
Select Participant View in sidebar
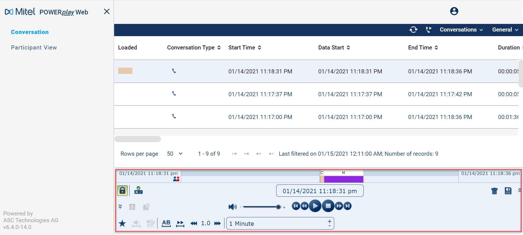click(34, 48)
